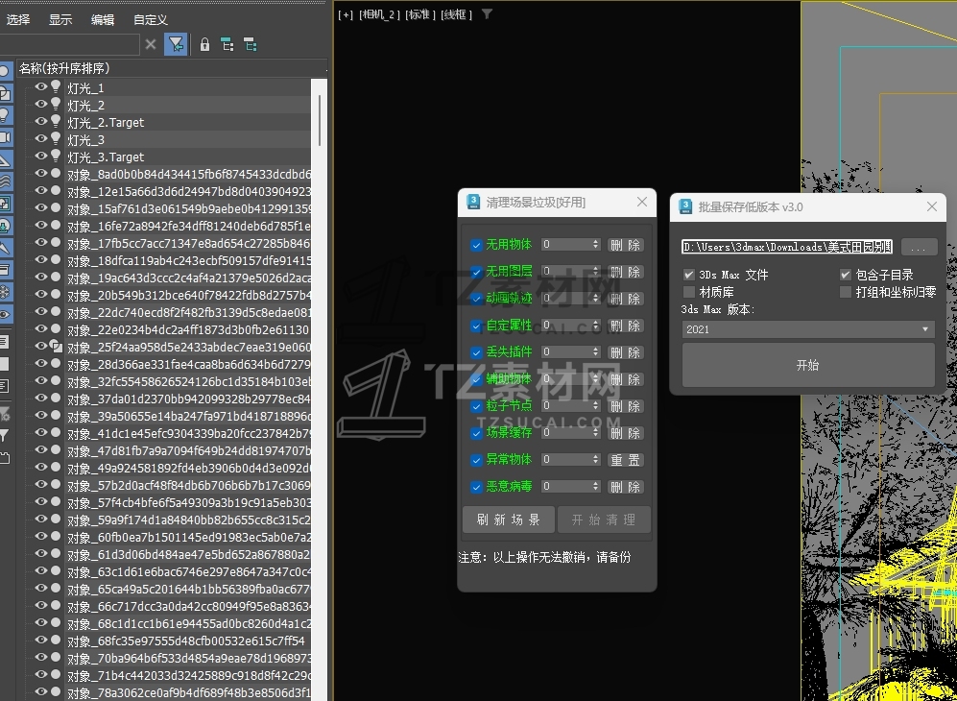Image resolution: width=957 pixels, height=701 pixels.
Task: Click the light bulb icon of 灯光_3
Action: click(56, 138)
